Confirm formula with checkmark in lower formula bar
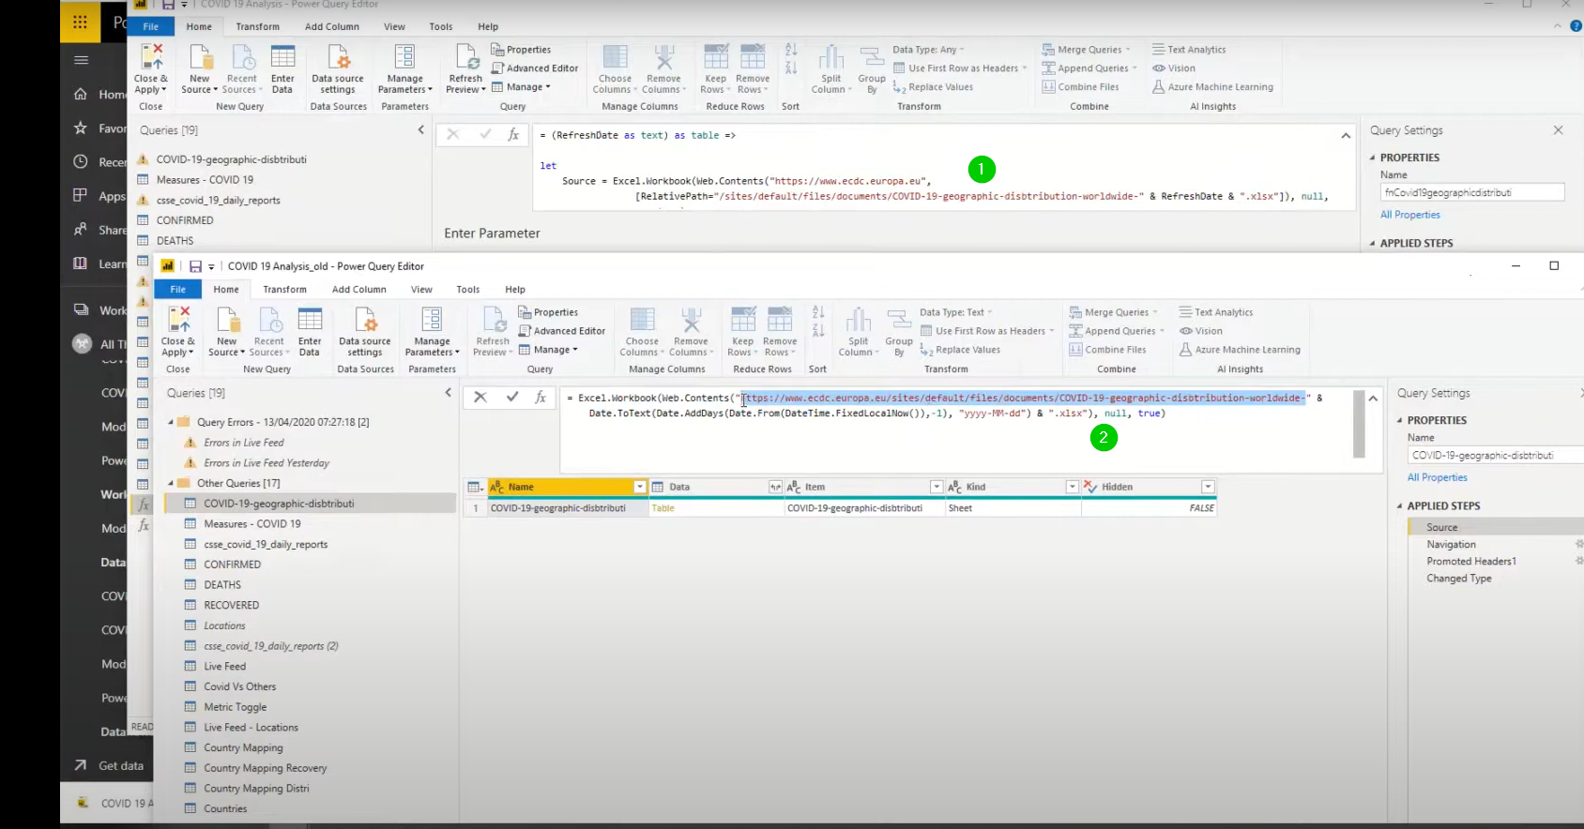The height and width of the screenshot is (829, 1584). [512, 397]
